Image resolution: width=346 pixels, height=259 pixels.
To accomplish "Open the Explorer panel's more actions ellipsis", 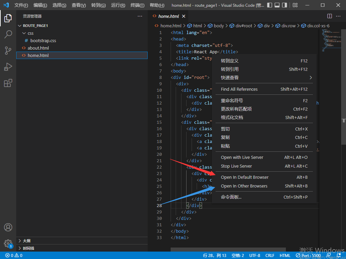I will 140,16.
